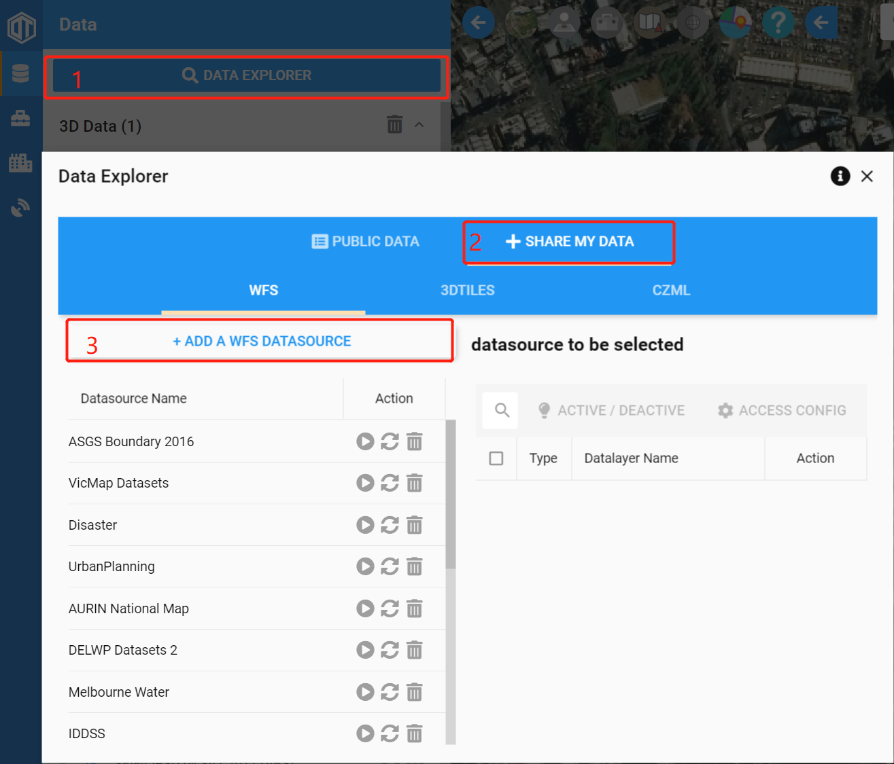Screen dimensions: 894x764
Task: Select the pegman street view icon on map
Action: pos(564,22)
